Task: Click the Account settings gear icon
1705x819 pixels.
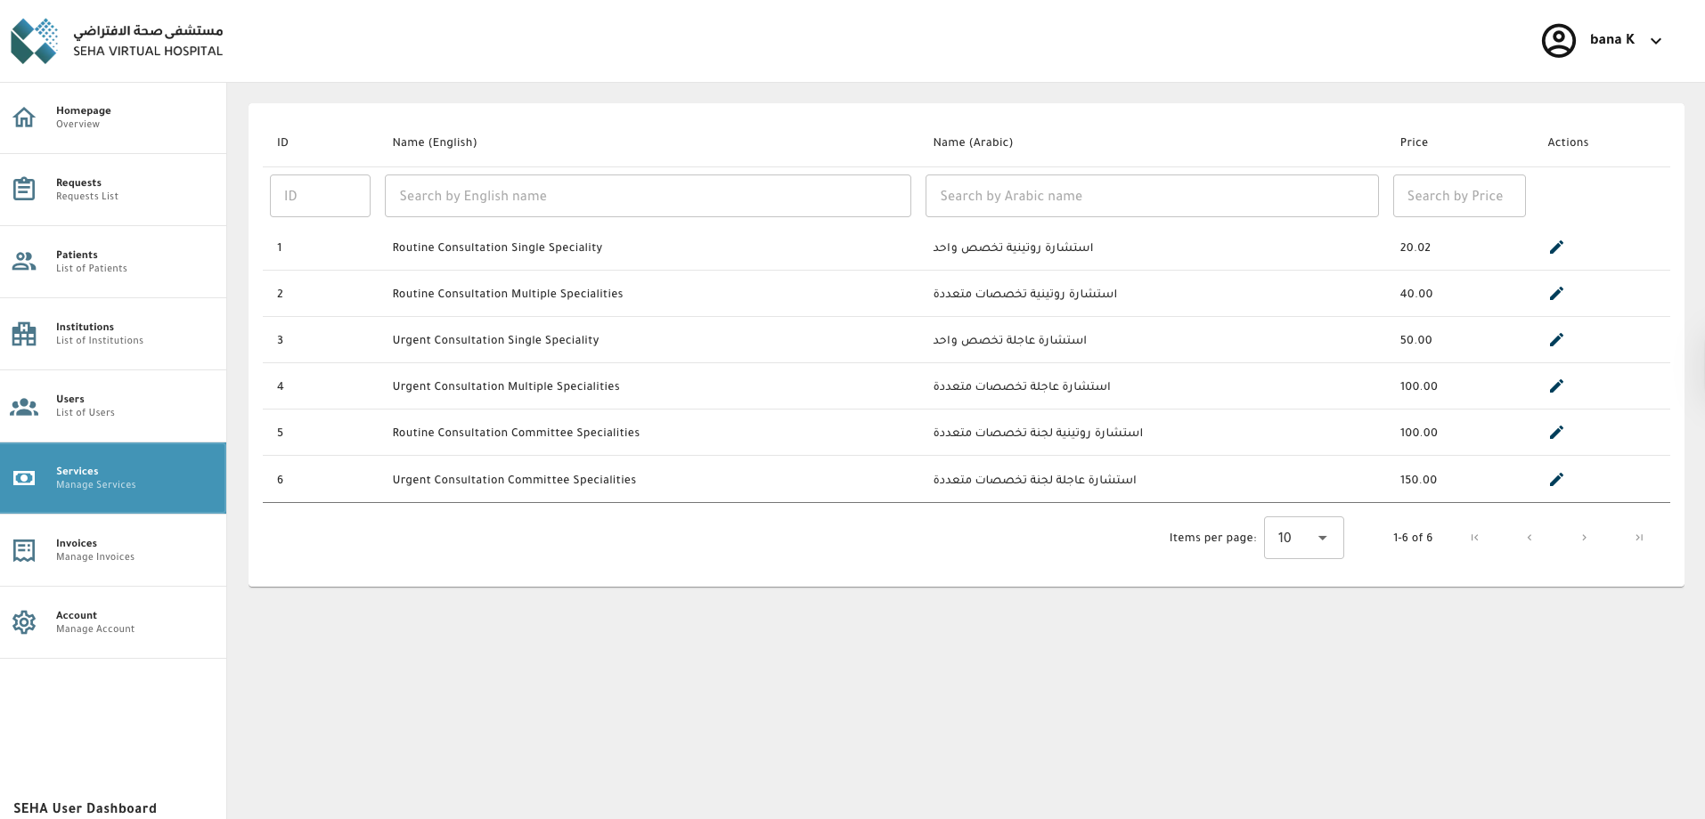Action: coord(23,622)
